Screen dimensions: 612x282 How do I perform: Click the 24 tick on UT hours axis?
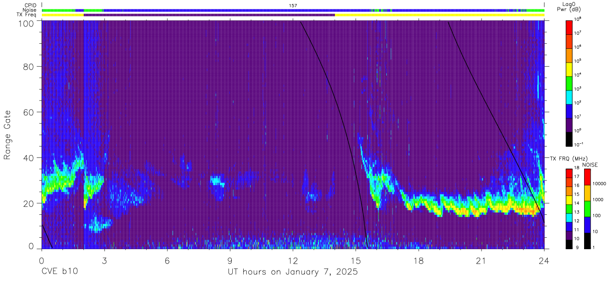pos(544,260)
